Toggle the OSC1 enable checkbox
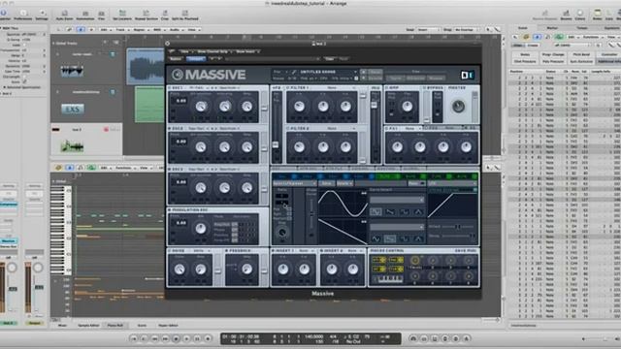 tap(170, 88)
